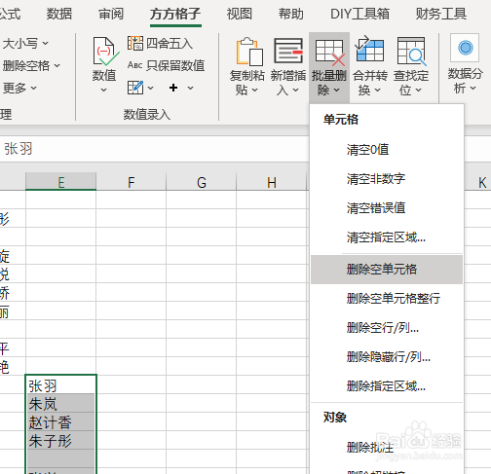
Task: Select 删除批注 menu item
Action: point(387,448)
